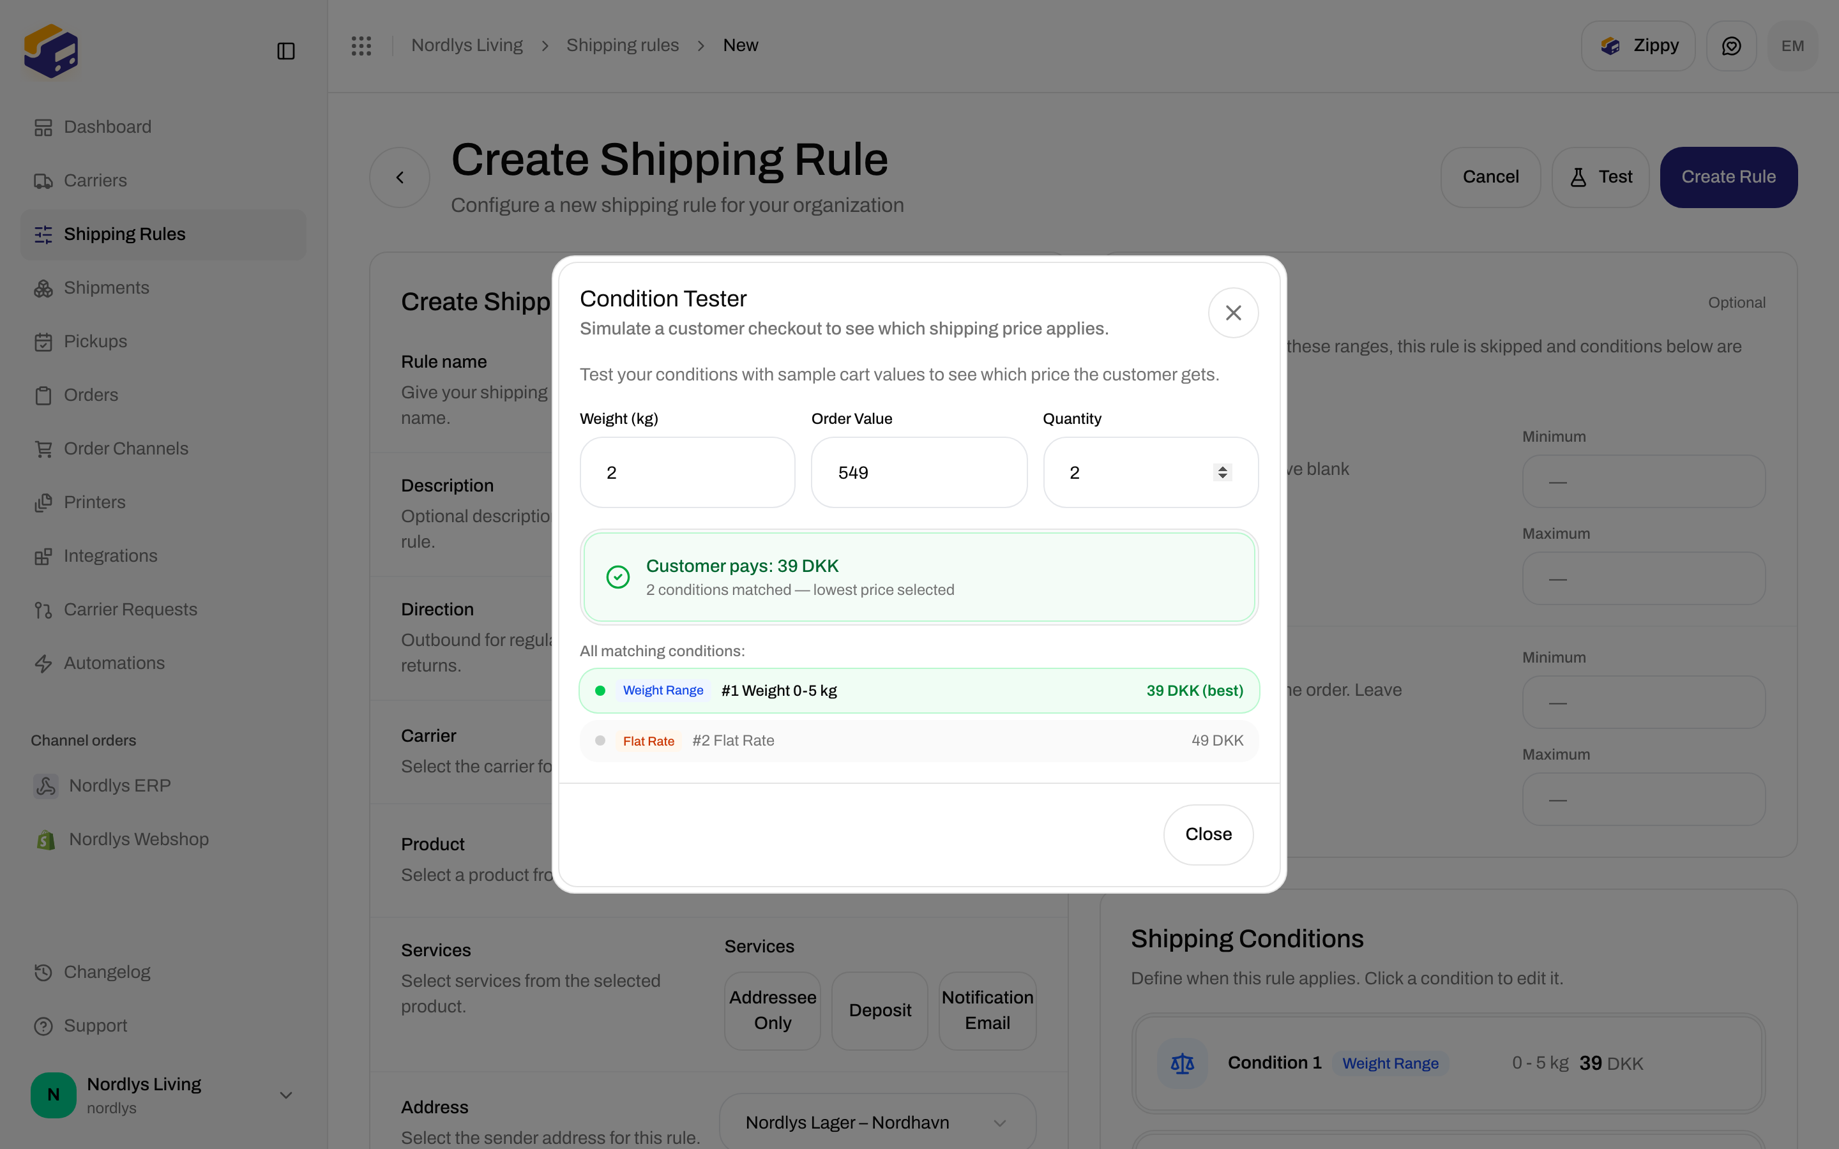
Task: Click the Order Value input field
Action: (x=919, y=472)
